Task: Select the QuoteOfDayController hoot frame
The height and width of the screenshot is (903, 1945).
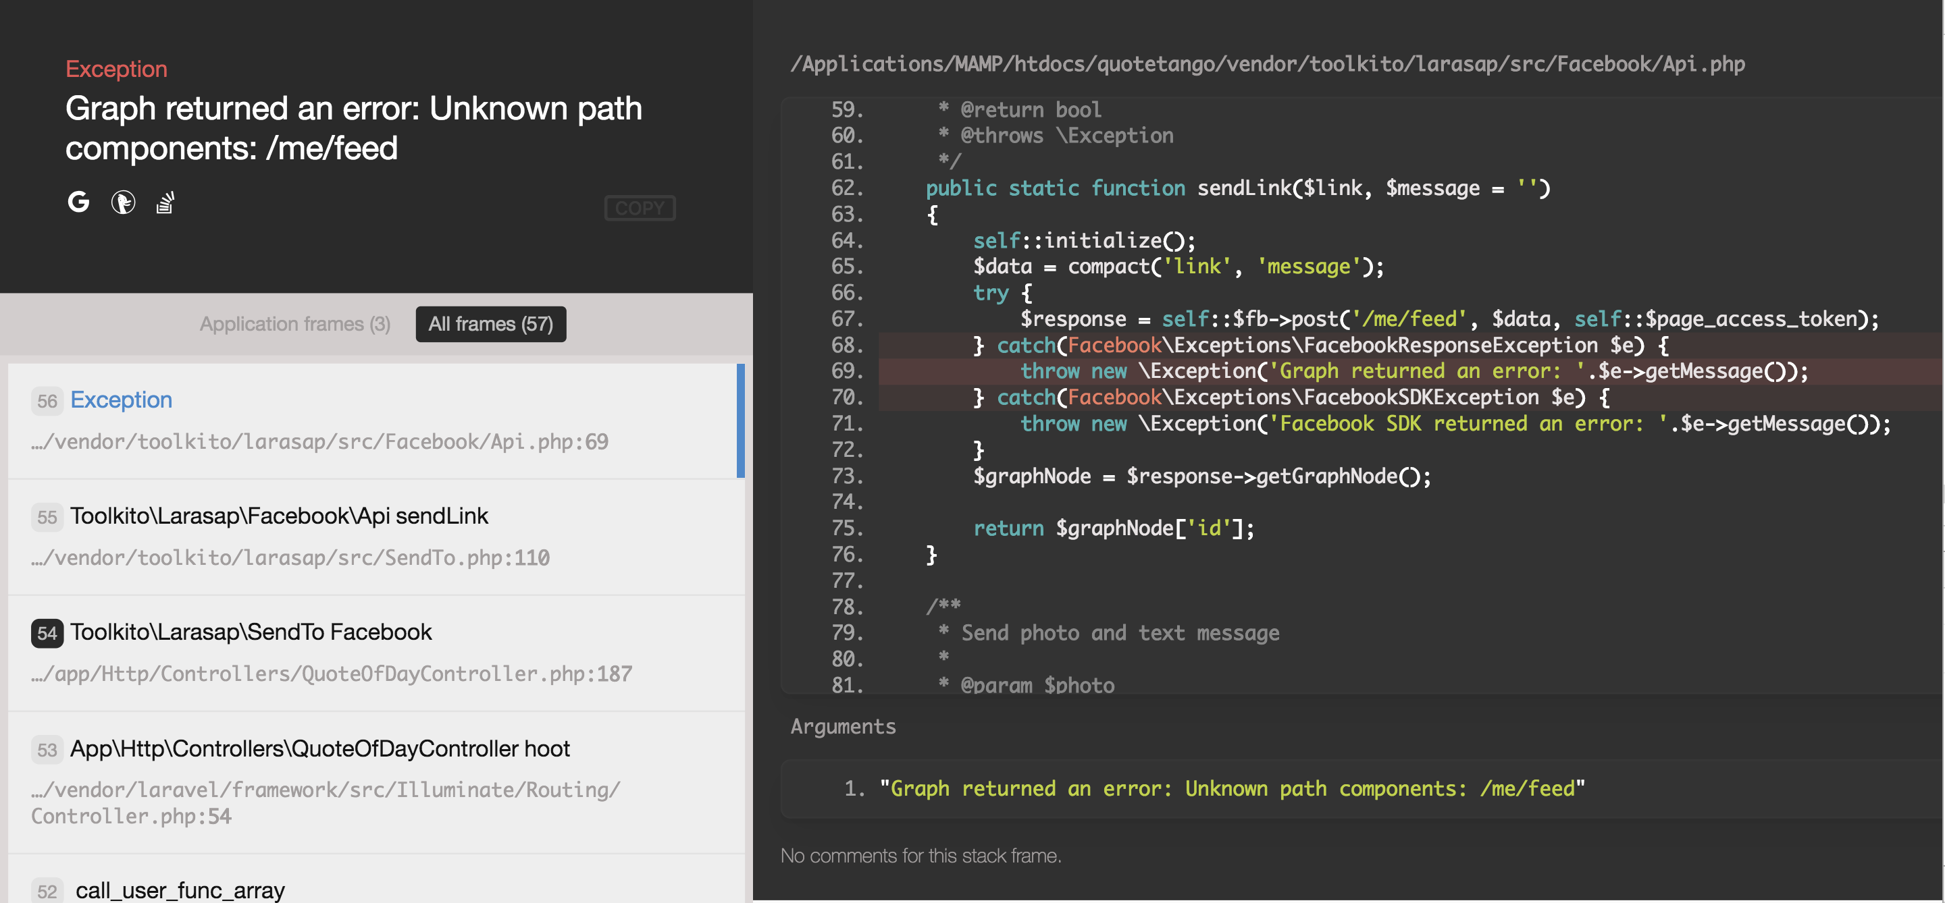Action: point(319,748)
